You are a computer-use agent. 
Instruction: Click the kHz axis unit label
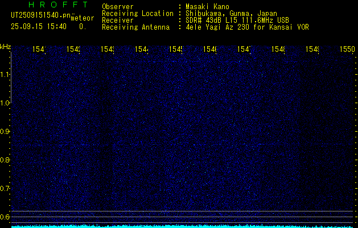tap(5, 47)
